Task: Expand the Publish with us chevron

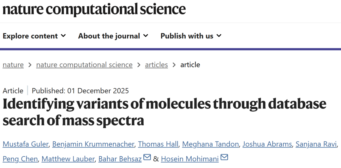Action: coord(219,36)
